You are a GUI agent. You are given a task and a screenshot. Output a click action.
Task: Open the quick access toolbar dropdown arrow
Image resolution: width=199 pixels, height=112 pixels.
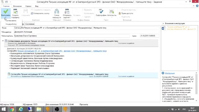click(x=10, y=2)
